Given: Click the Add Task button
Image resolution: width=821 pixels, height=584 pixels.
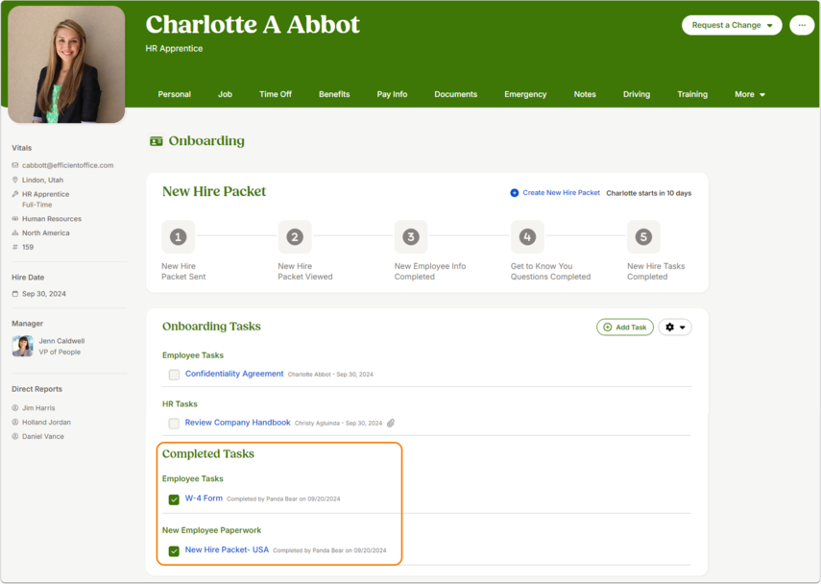Looking at the screenshot, I should 625,328.
